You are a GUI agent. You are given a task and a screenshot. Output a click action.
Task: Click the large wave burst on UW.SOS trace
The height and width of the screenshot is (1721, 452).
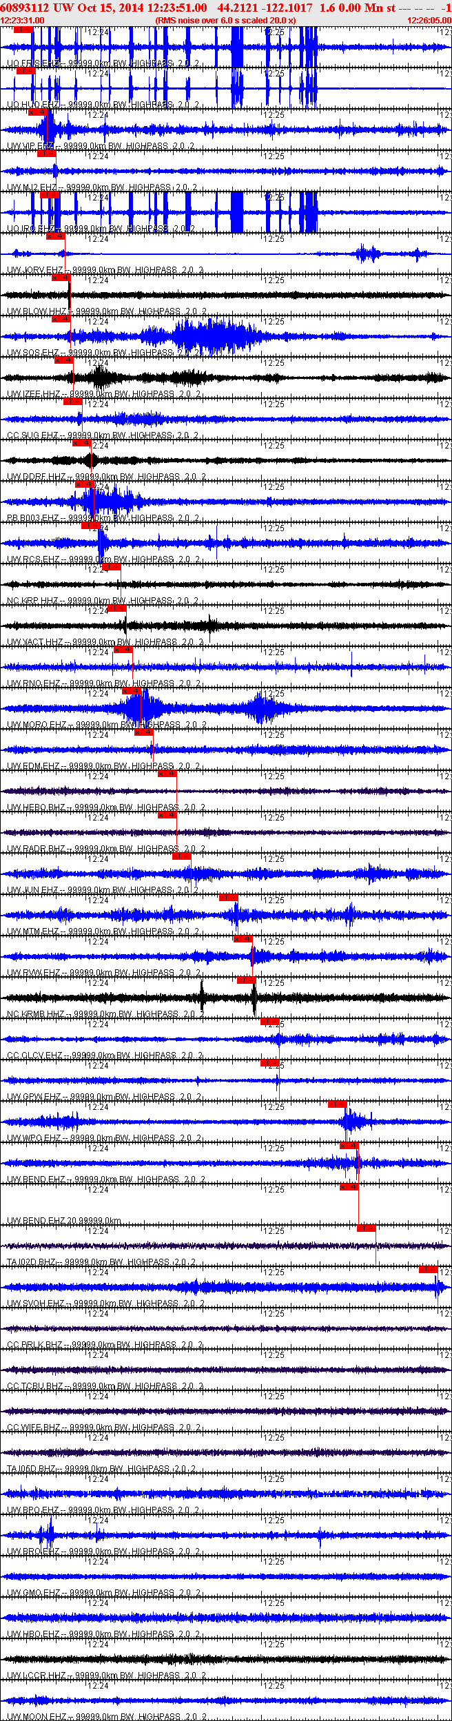pyautogui.click(x=207, y=336)
